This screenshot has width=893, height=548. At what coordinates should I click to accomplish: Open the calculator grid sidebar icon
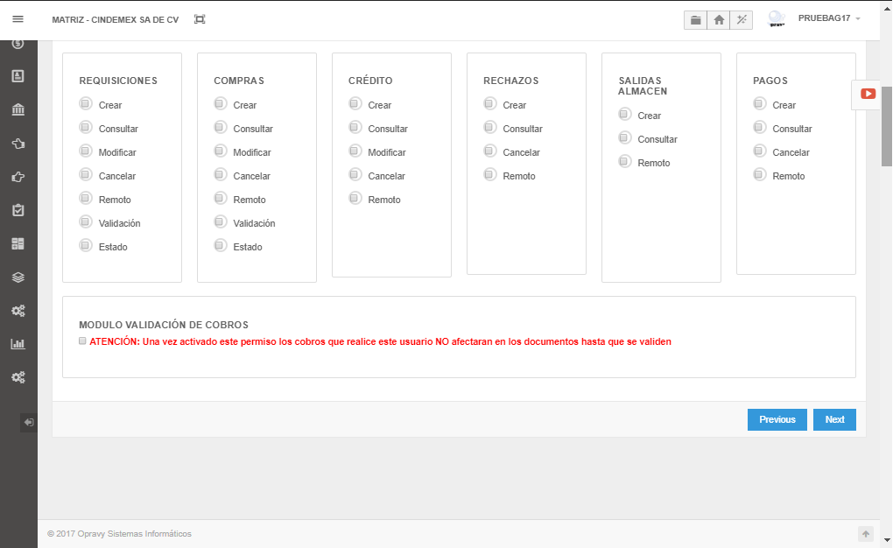click(18, 244)
